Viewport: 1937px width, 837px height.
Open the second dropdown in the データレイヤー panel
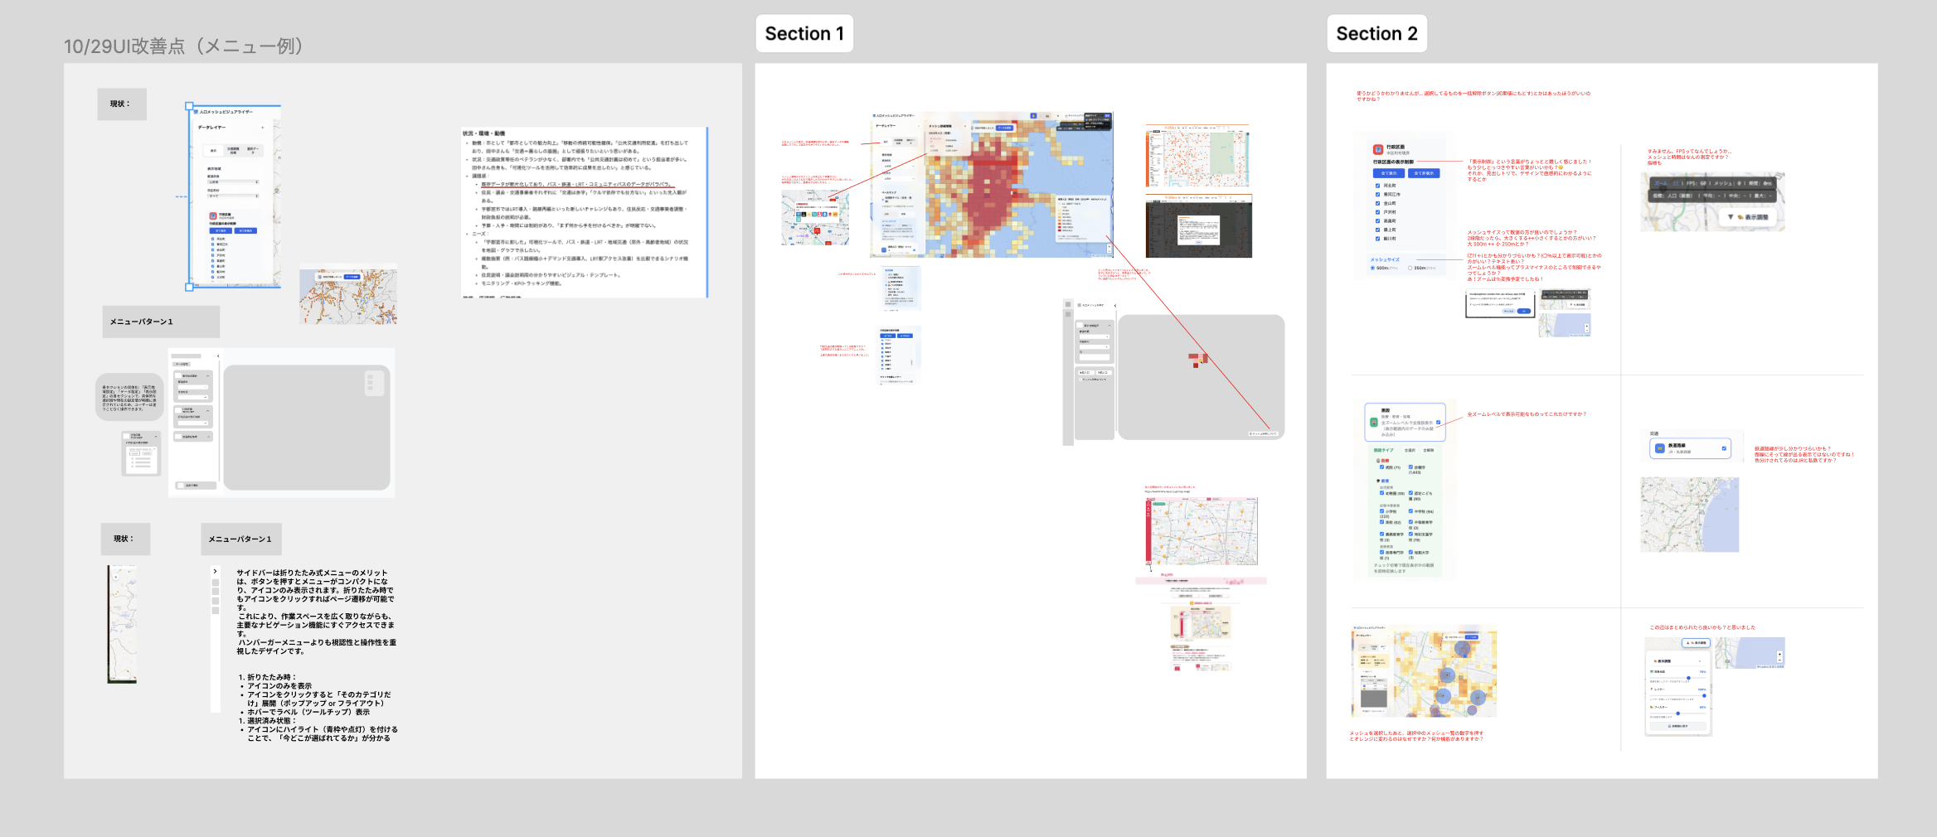(233, 196)
